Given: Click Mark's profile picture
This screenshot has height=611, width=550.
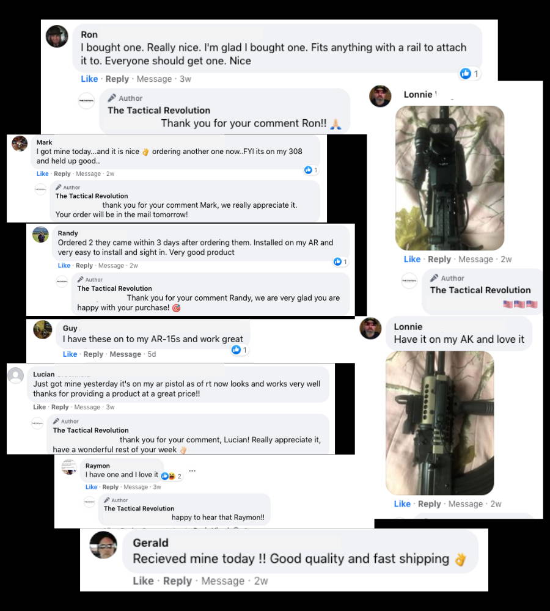Looking at the screenshot, I should pyautogui.click(x=20, y=144).
